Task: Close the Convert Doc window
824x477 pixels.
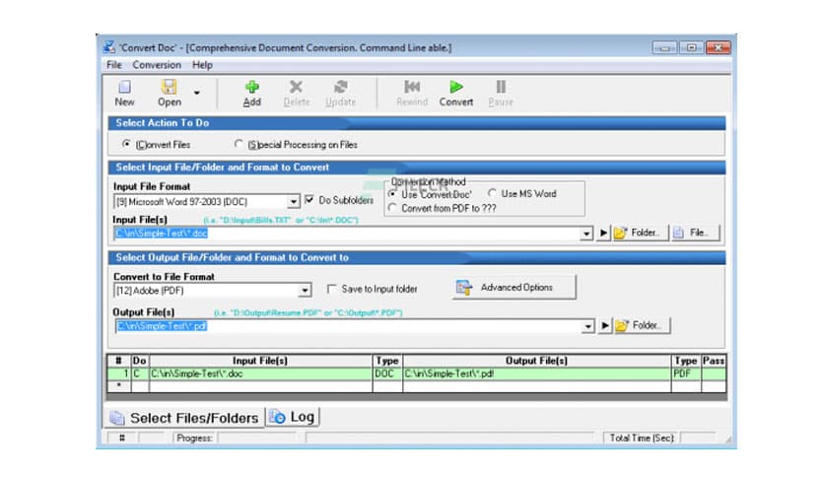Action: click(718, 48)
